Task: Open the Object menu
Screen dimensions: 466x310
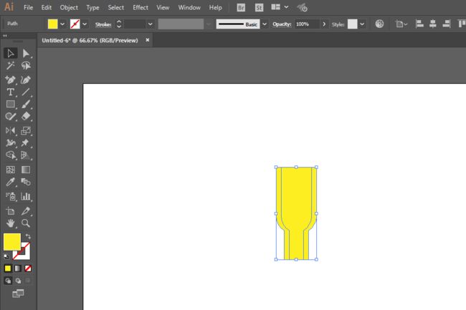Action: [69, 7]
